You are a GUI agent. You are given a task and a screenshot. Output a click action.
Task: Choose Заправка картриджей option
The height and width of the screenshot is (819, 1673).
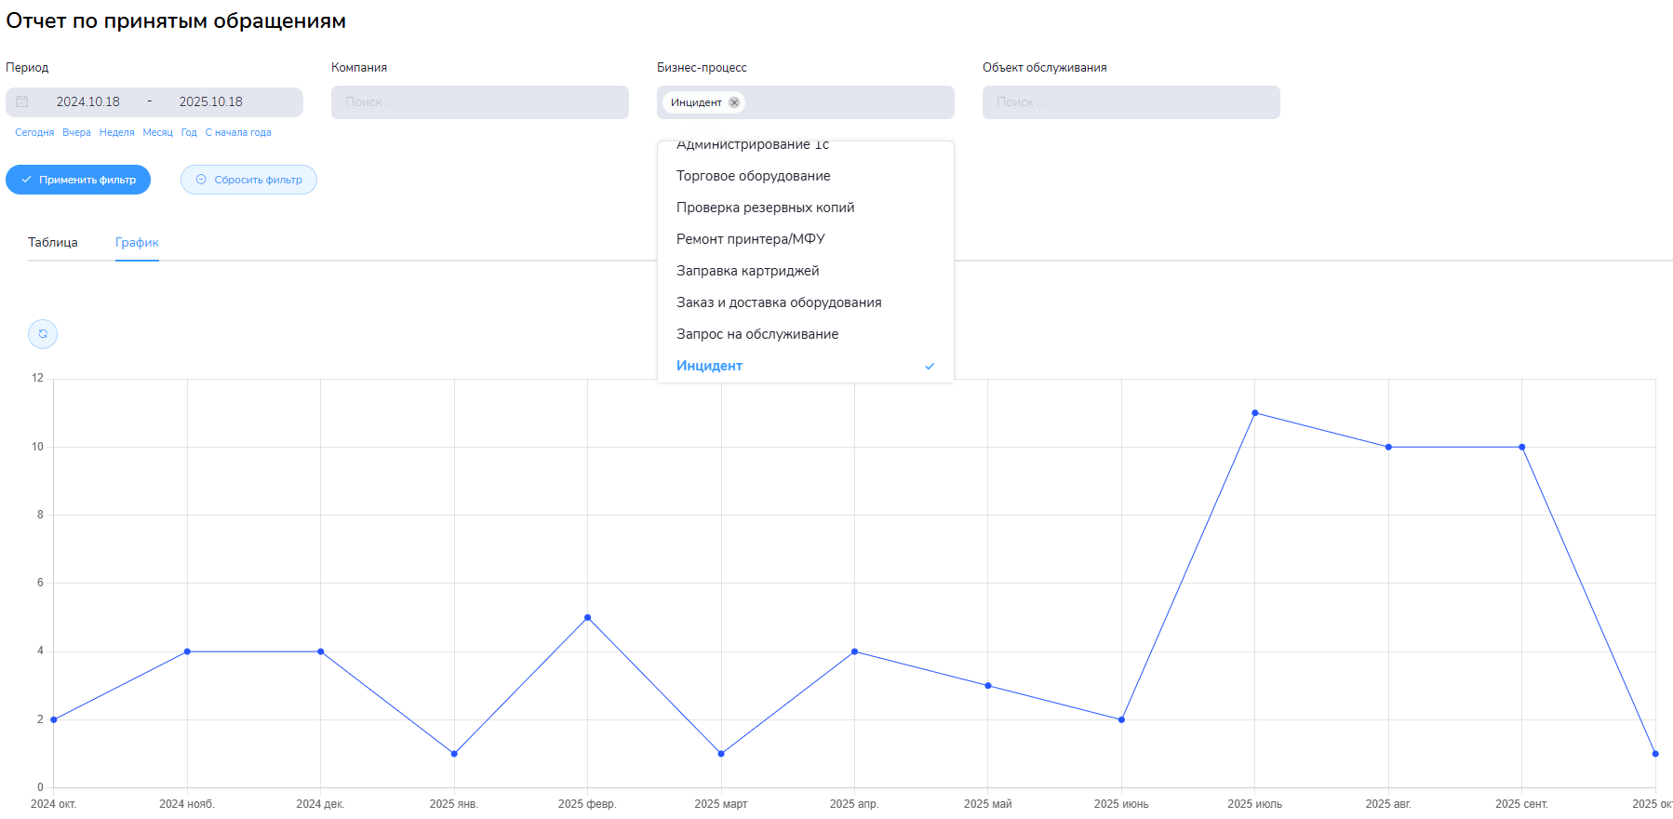(x=747, y=271)
